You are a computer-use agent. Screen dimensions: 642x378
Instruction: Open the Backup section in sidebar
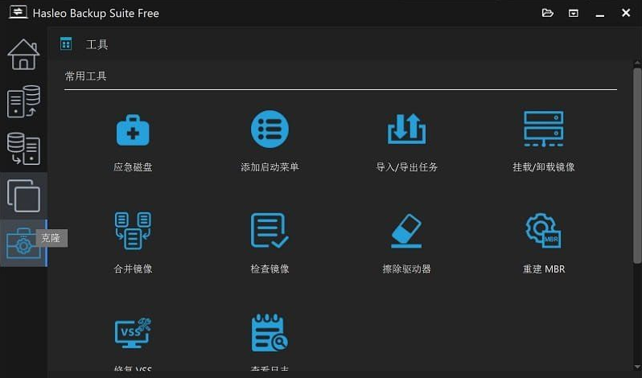coord(23,102)
